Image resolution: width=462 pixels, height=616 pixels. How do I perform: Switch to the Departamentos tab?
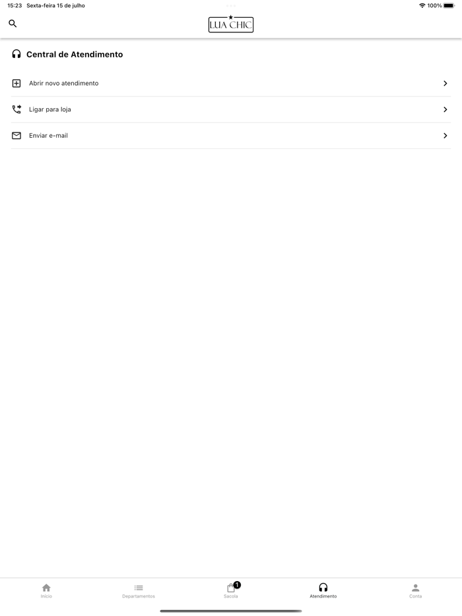139,590
